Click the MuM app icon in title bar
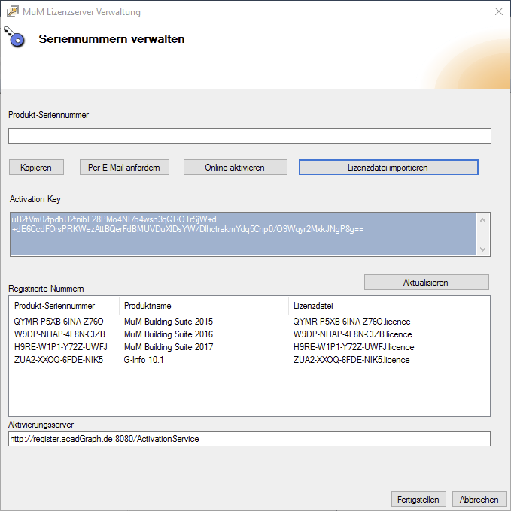The image size is (511, 511). (13, 12)
